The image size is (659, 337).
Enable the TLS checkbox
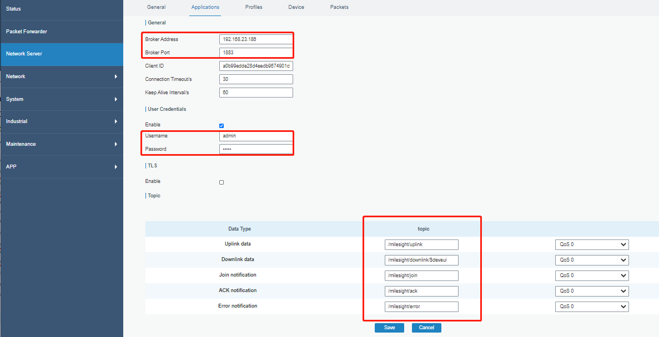pyautogui.click(x=222, y=182)
